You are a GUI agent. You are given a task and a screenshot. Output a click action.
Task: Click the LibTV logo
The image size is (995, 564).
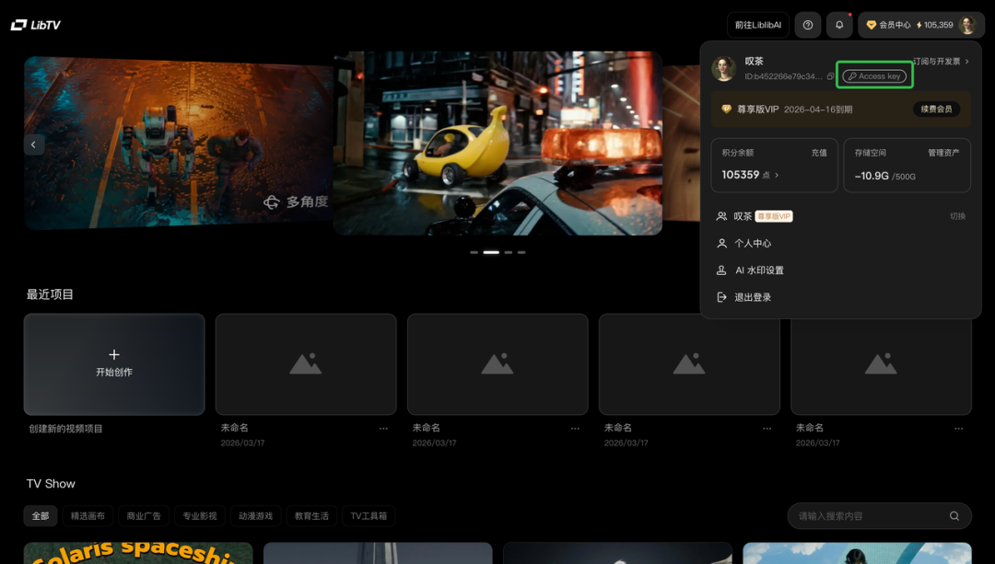click(x=36, y=25)
